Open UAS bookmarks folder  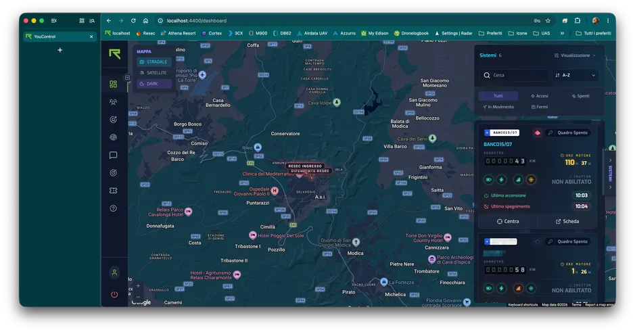[x=542, y=33]
